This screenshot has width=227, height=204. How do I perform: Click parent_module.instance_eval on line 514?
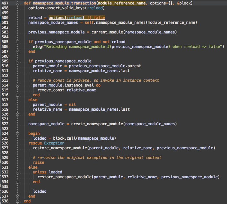[x=63, y=85]
